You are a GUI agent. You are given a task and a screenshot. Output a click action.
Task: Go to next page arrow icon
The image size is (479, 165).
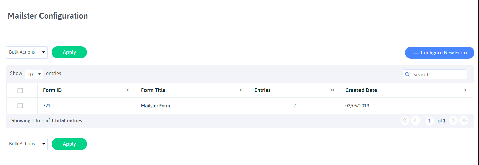tap(453, 120)
